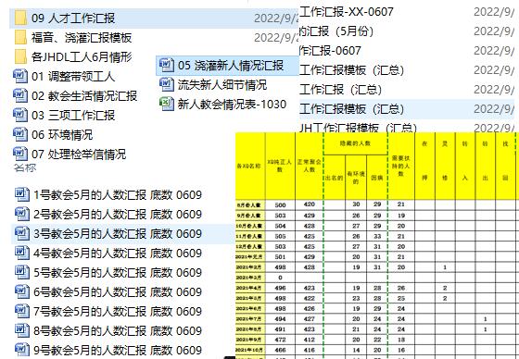Click the 福音、浇灌汇报模板 folder icon

coord(20,37)
